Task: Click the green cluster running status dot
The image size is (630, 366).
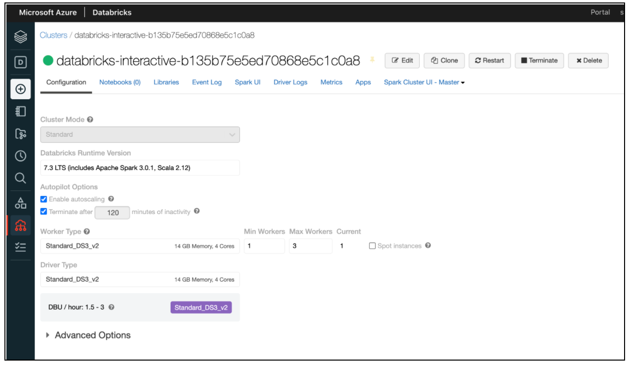Action: point(48,61)
